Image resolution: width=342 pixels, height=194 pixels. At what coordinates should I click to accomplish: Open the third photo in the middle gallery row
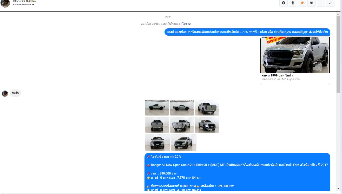[x=207, y=125]
